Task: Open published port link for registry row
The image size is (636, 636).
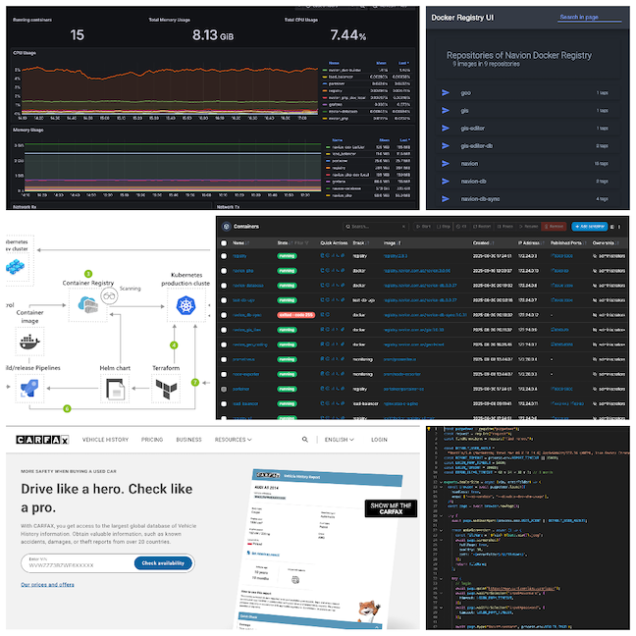Action: [561, 256]
